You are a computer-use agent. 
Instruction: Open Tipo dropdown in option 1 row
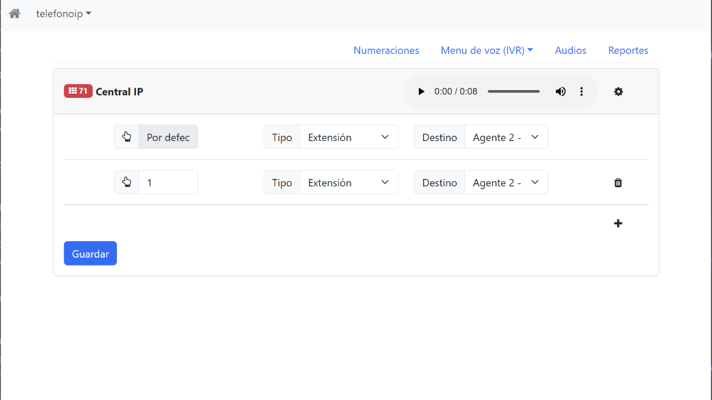click(x=349, y=183)
